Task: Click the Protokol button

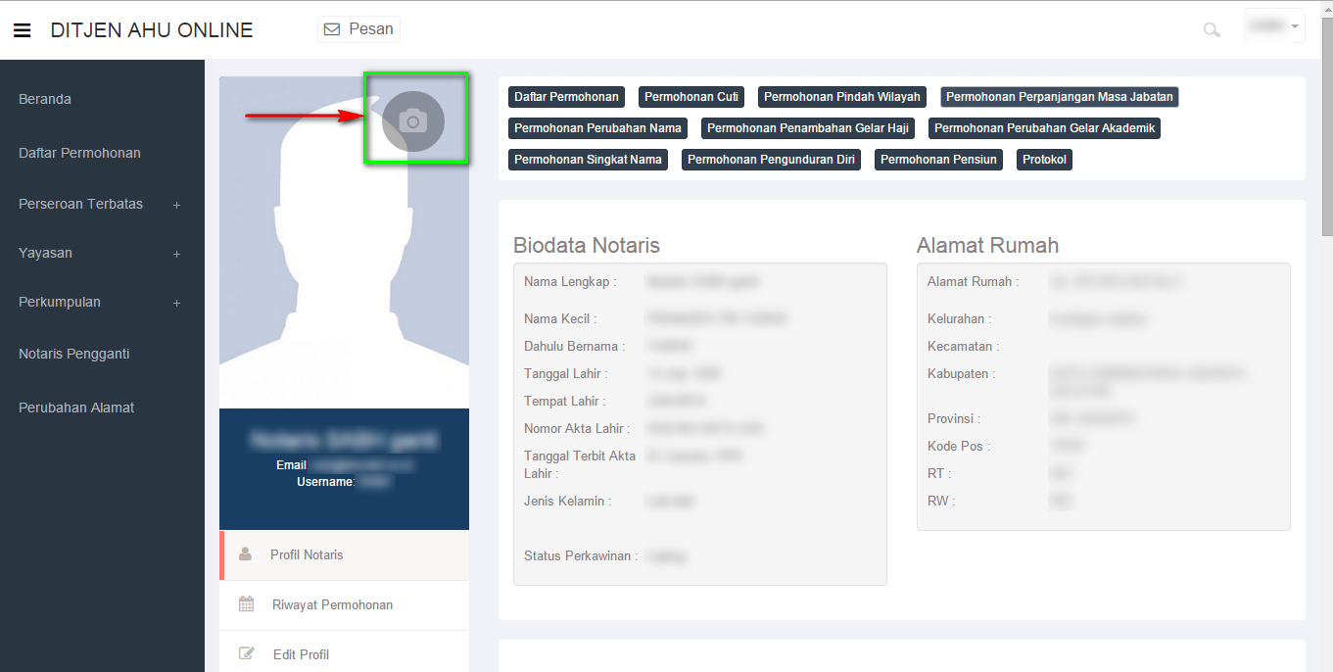Action: point(1045,160)
